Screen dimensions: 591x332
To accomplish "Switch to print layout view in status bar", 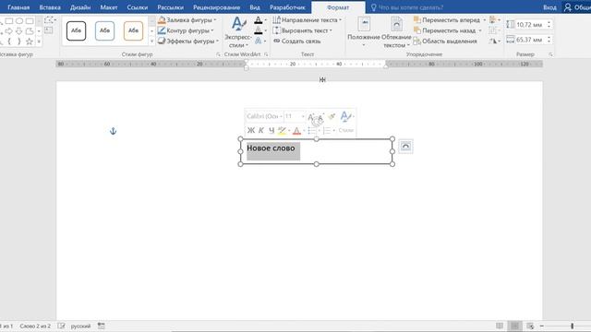I will (514, 326).
